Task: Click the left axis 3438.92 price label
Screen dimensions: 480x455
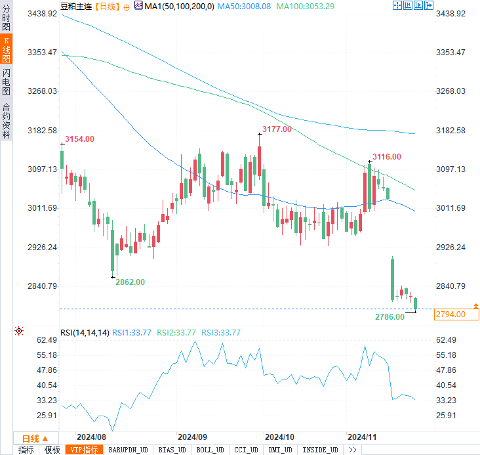Action: (42, 14)
